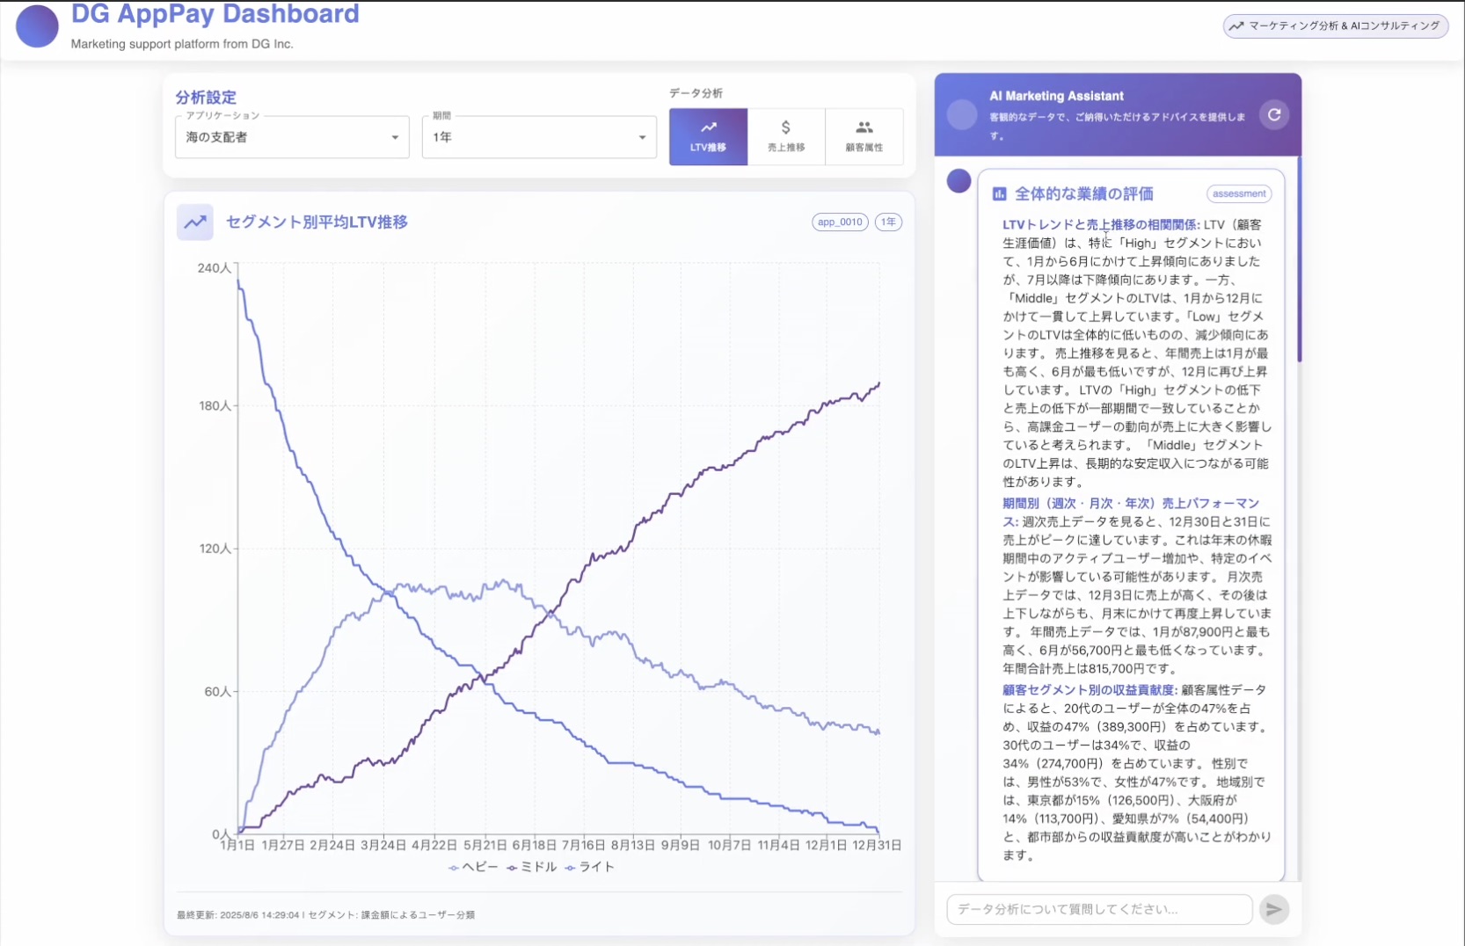Switch to the 顧客属性 tab
Viewport: 1465px width, 946px height.
pos(864,137)
